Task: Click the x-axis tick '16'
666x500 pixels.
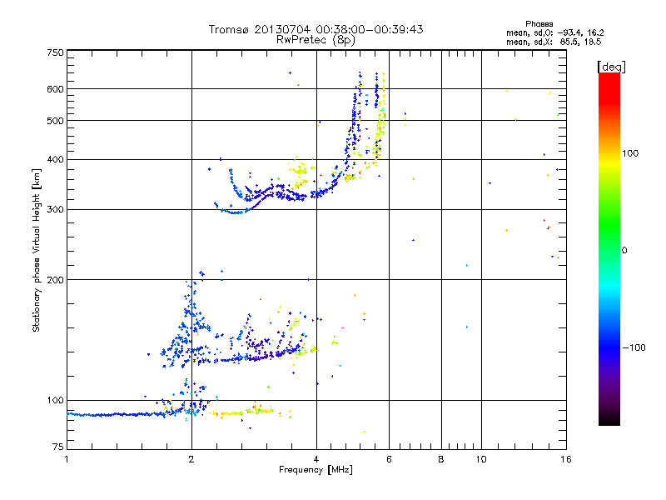Action: (x=566, y=459)
